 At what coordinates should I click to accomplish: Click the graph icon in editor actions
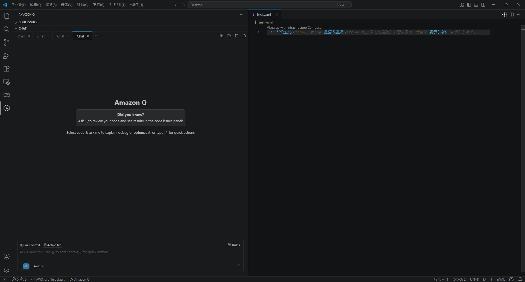point(504,14)
